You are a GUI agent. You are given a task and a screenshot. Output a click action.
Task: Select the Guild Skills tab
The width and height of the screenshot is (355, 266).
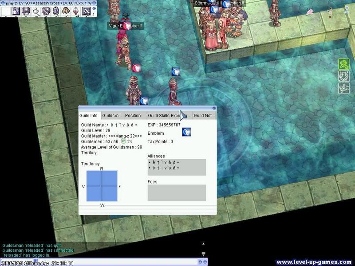pos(158,116)
